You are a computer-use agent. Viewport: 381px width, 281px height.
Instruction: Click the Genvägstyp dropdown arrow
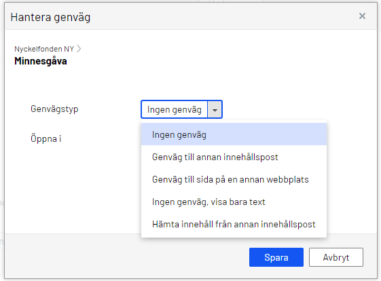click(215, 110)
